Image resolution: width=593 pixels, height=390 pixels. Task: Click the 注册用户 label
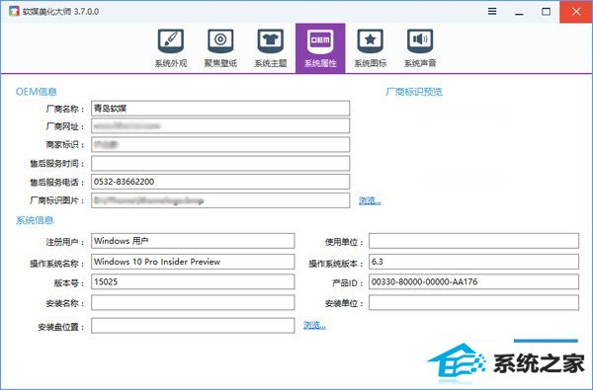[x=65, y=242]
